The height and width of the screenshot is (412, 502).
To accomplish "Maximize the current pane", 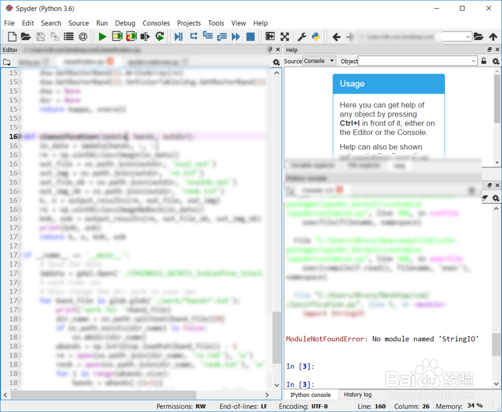I will click(270, 37).
